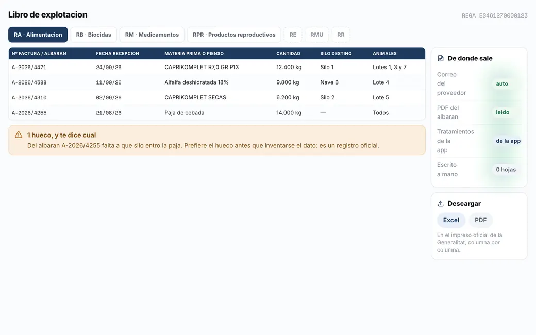Open the RPR · Productos reproductivos tab

(234, 35)
